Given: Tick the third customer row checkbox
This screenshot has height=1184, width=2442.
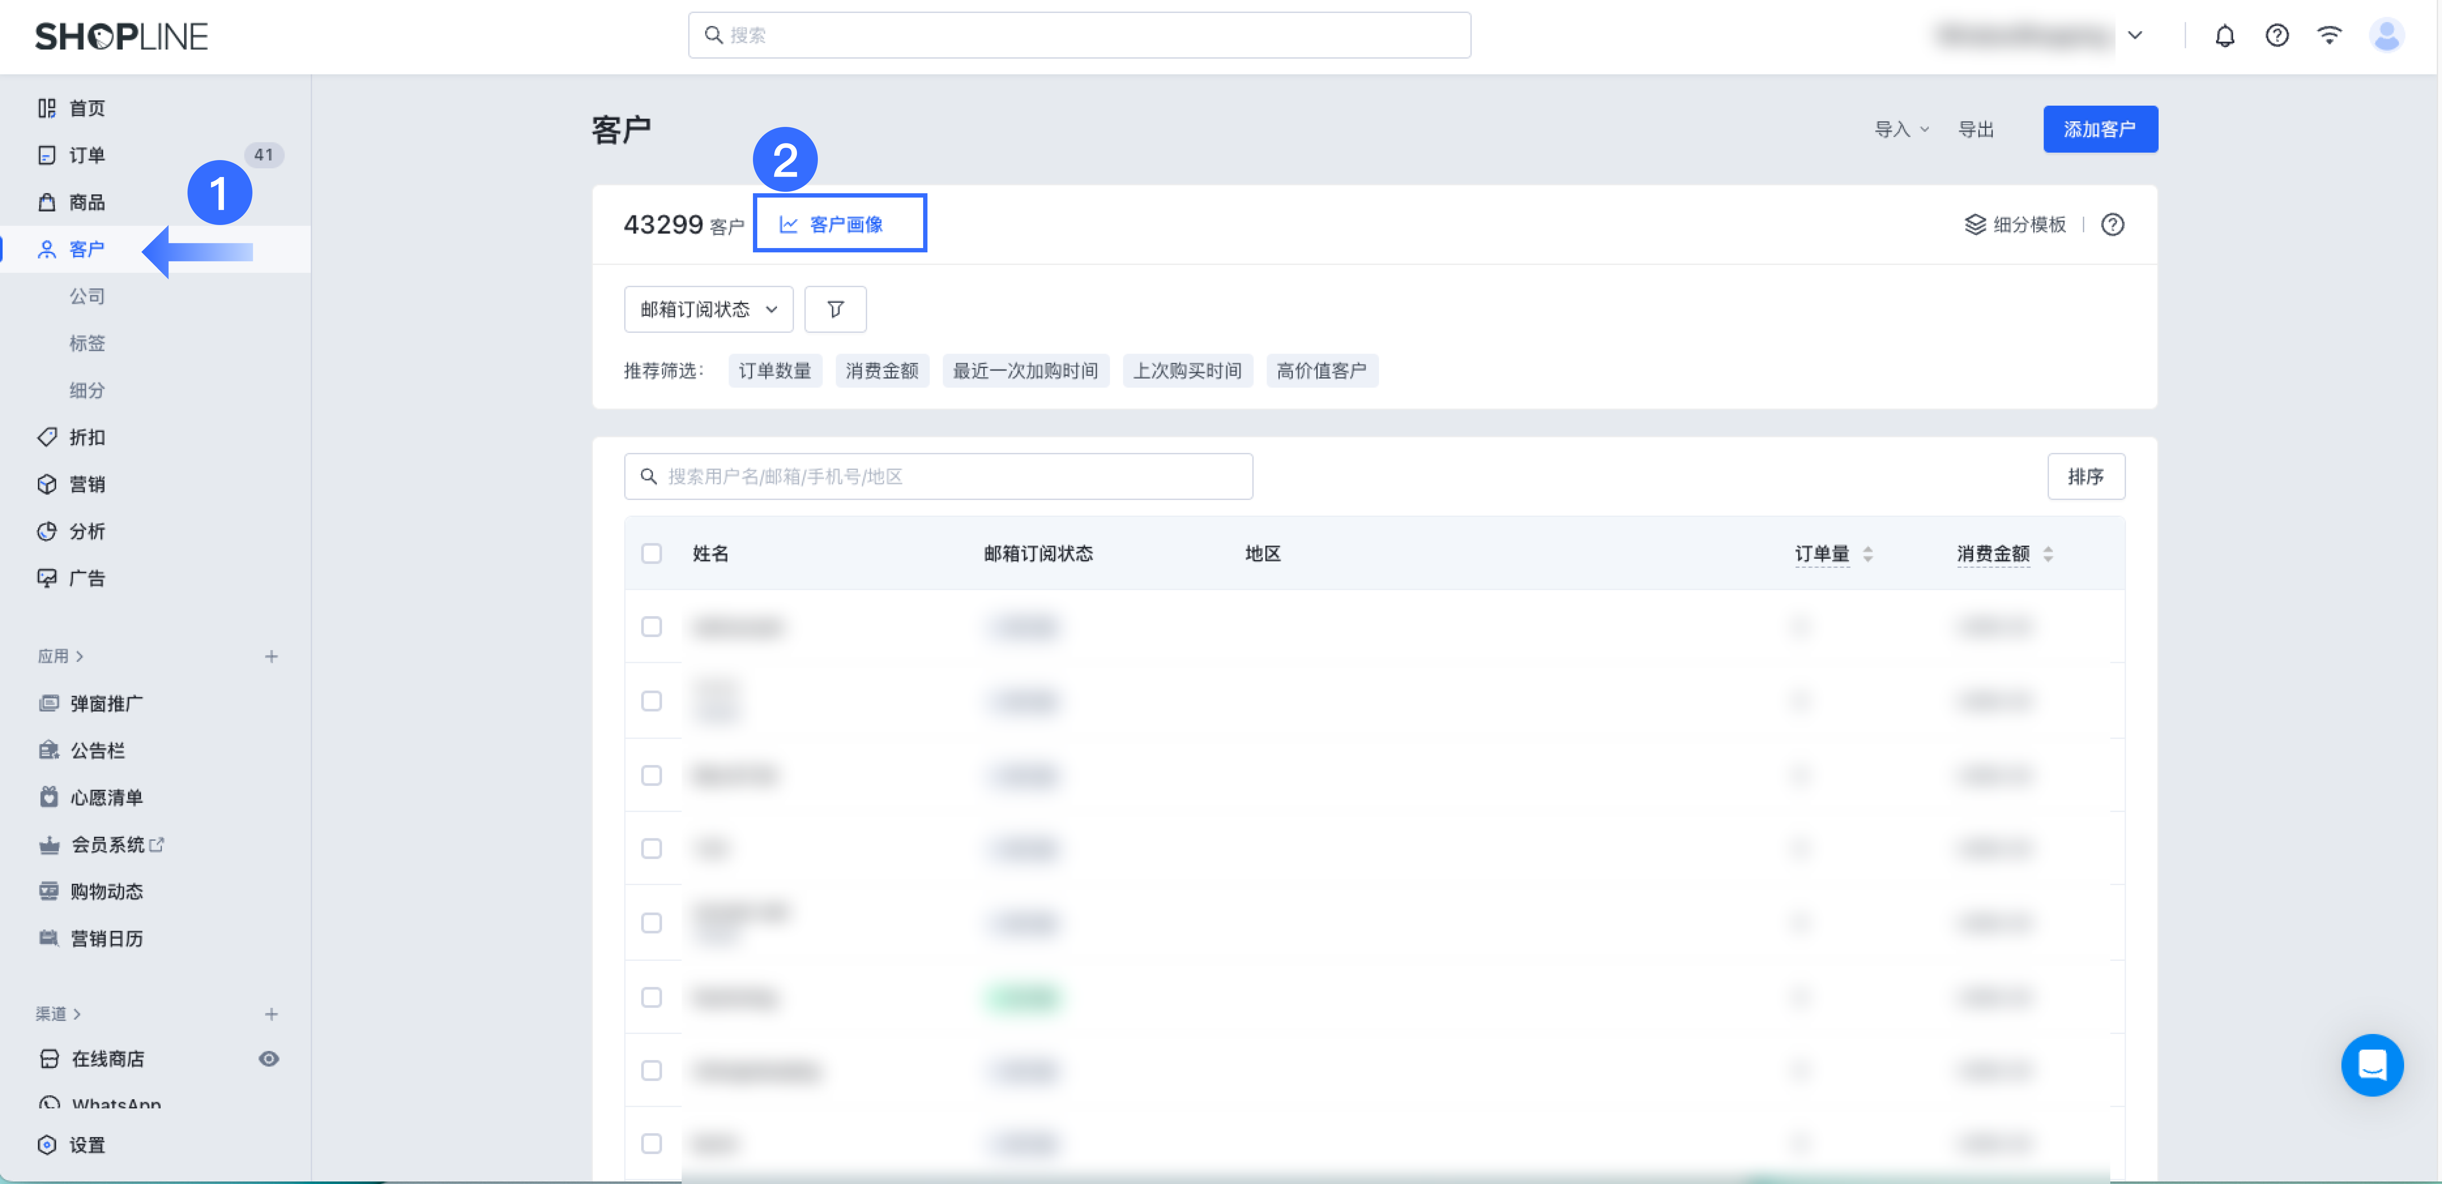Looking at the screenshot, I should tap(651, 776).
